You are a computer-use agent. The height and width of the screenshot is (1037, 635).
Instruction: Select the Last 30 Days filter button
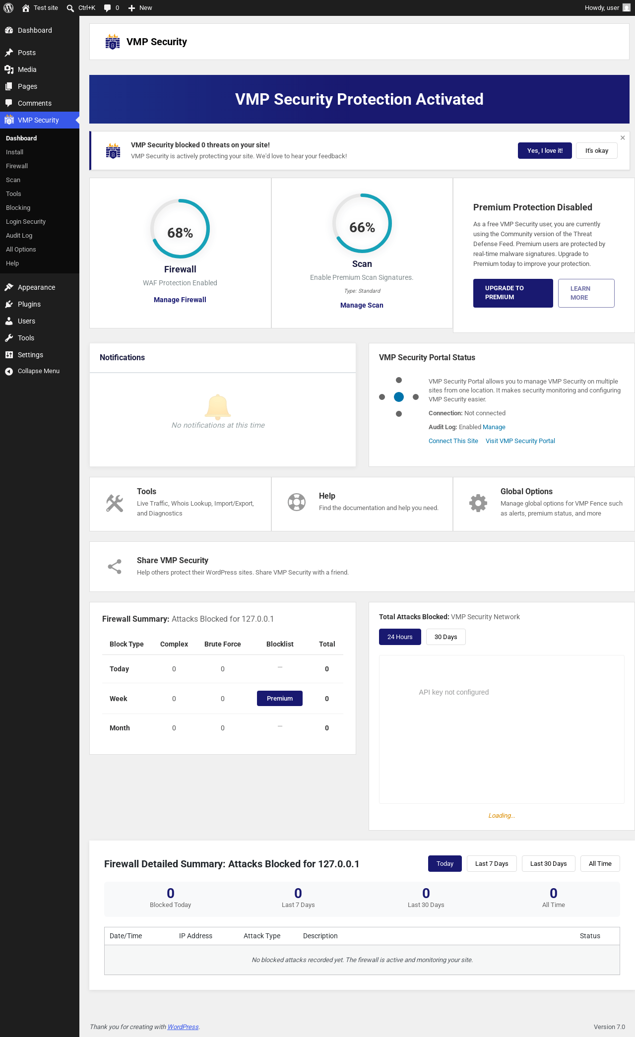(x=548, y=864)
